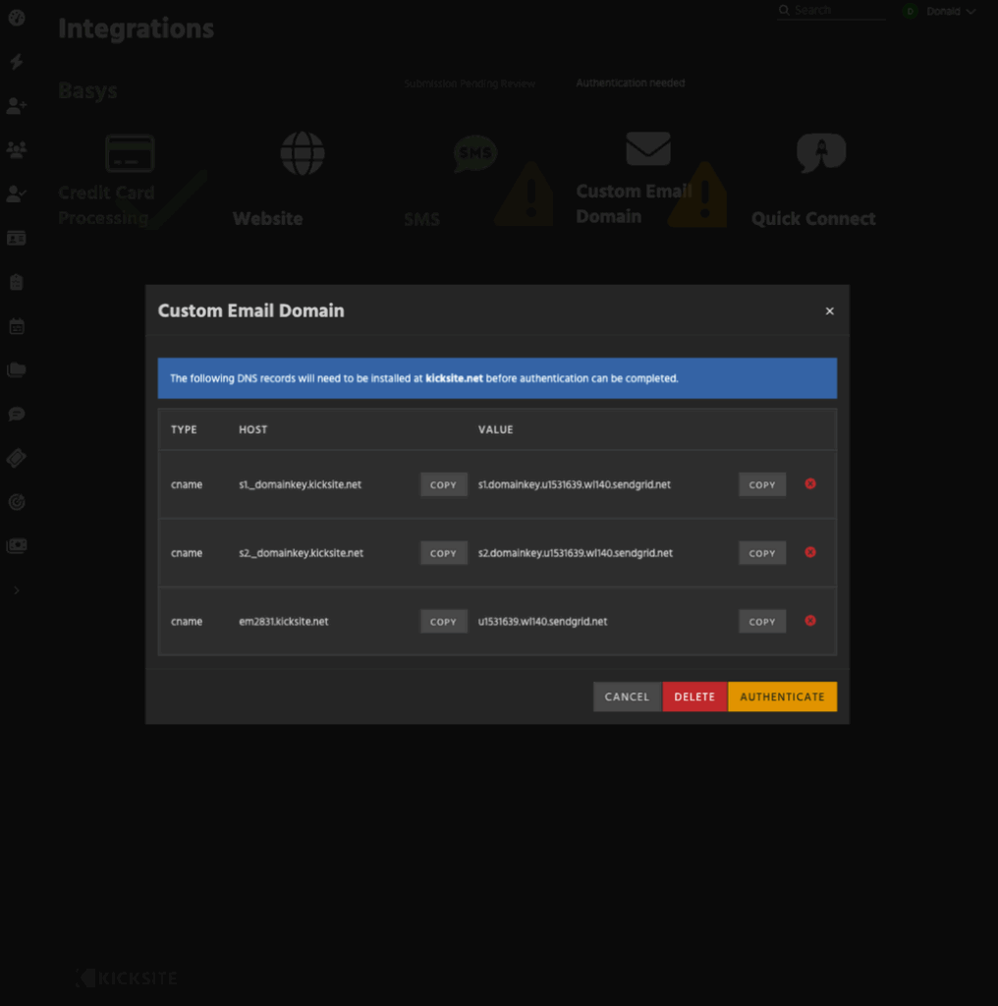This screenshot has width=998, height=1006.
Task: Expand the sidebar with the chevron arrow
Action: point(17,590)
